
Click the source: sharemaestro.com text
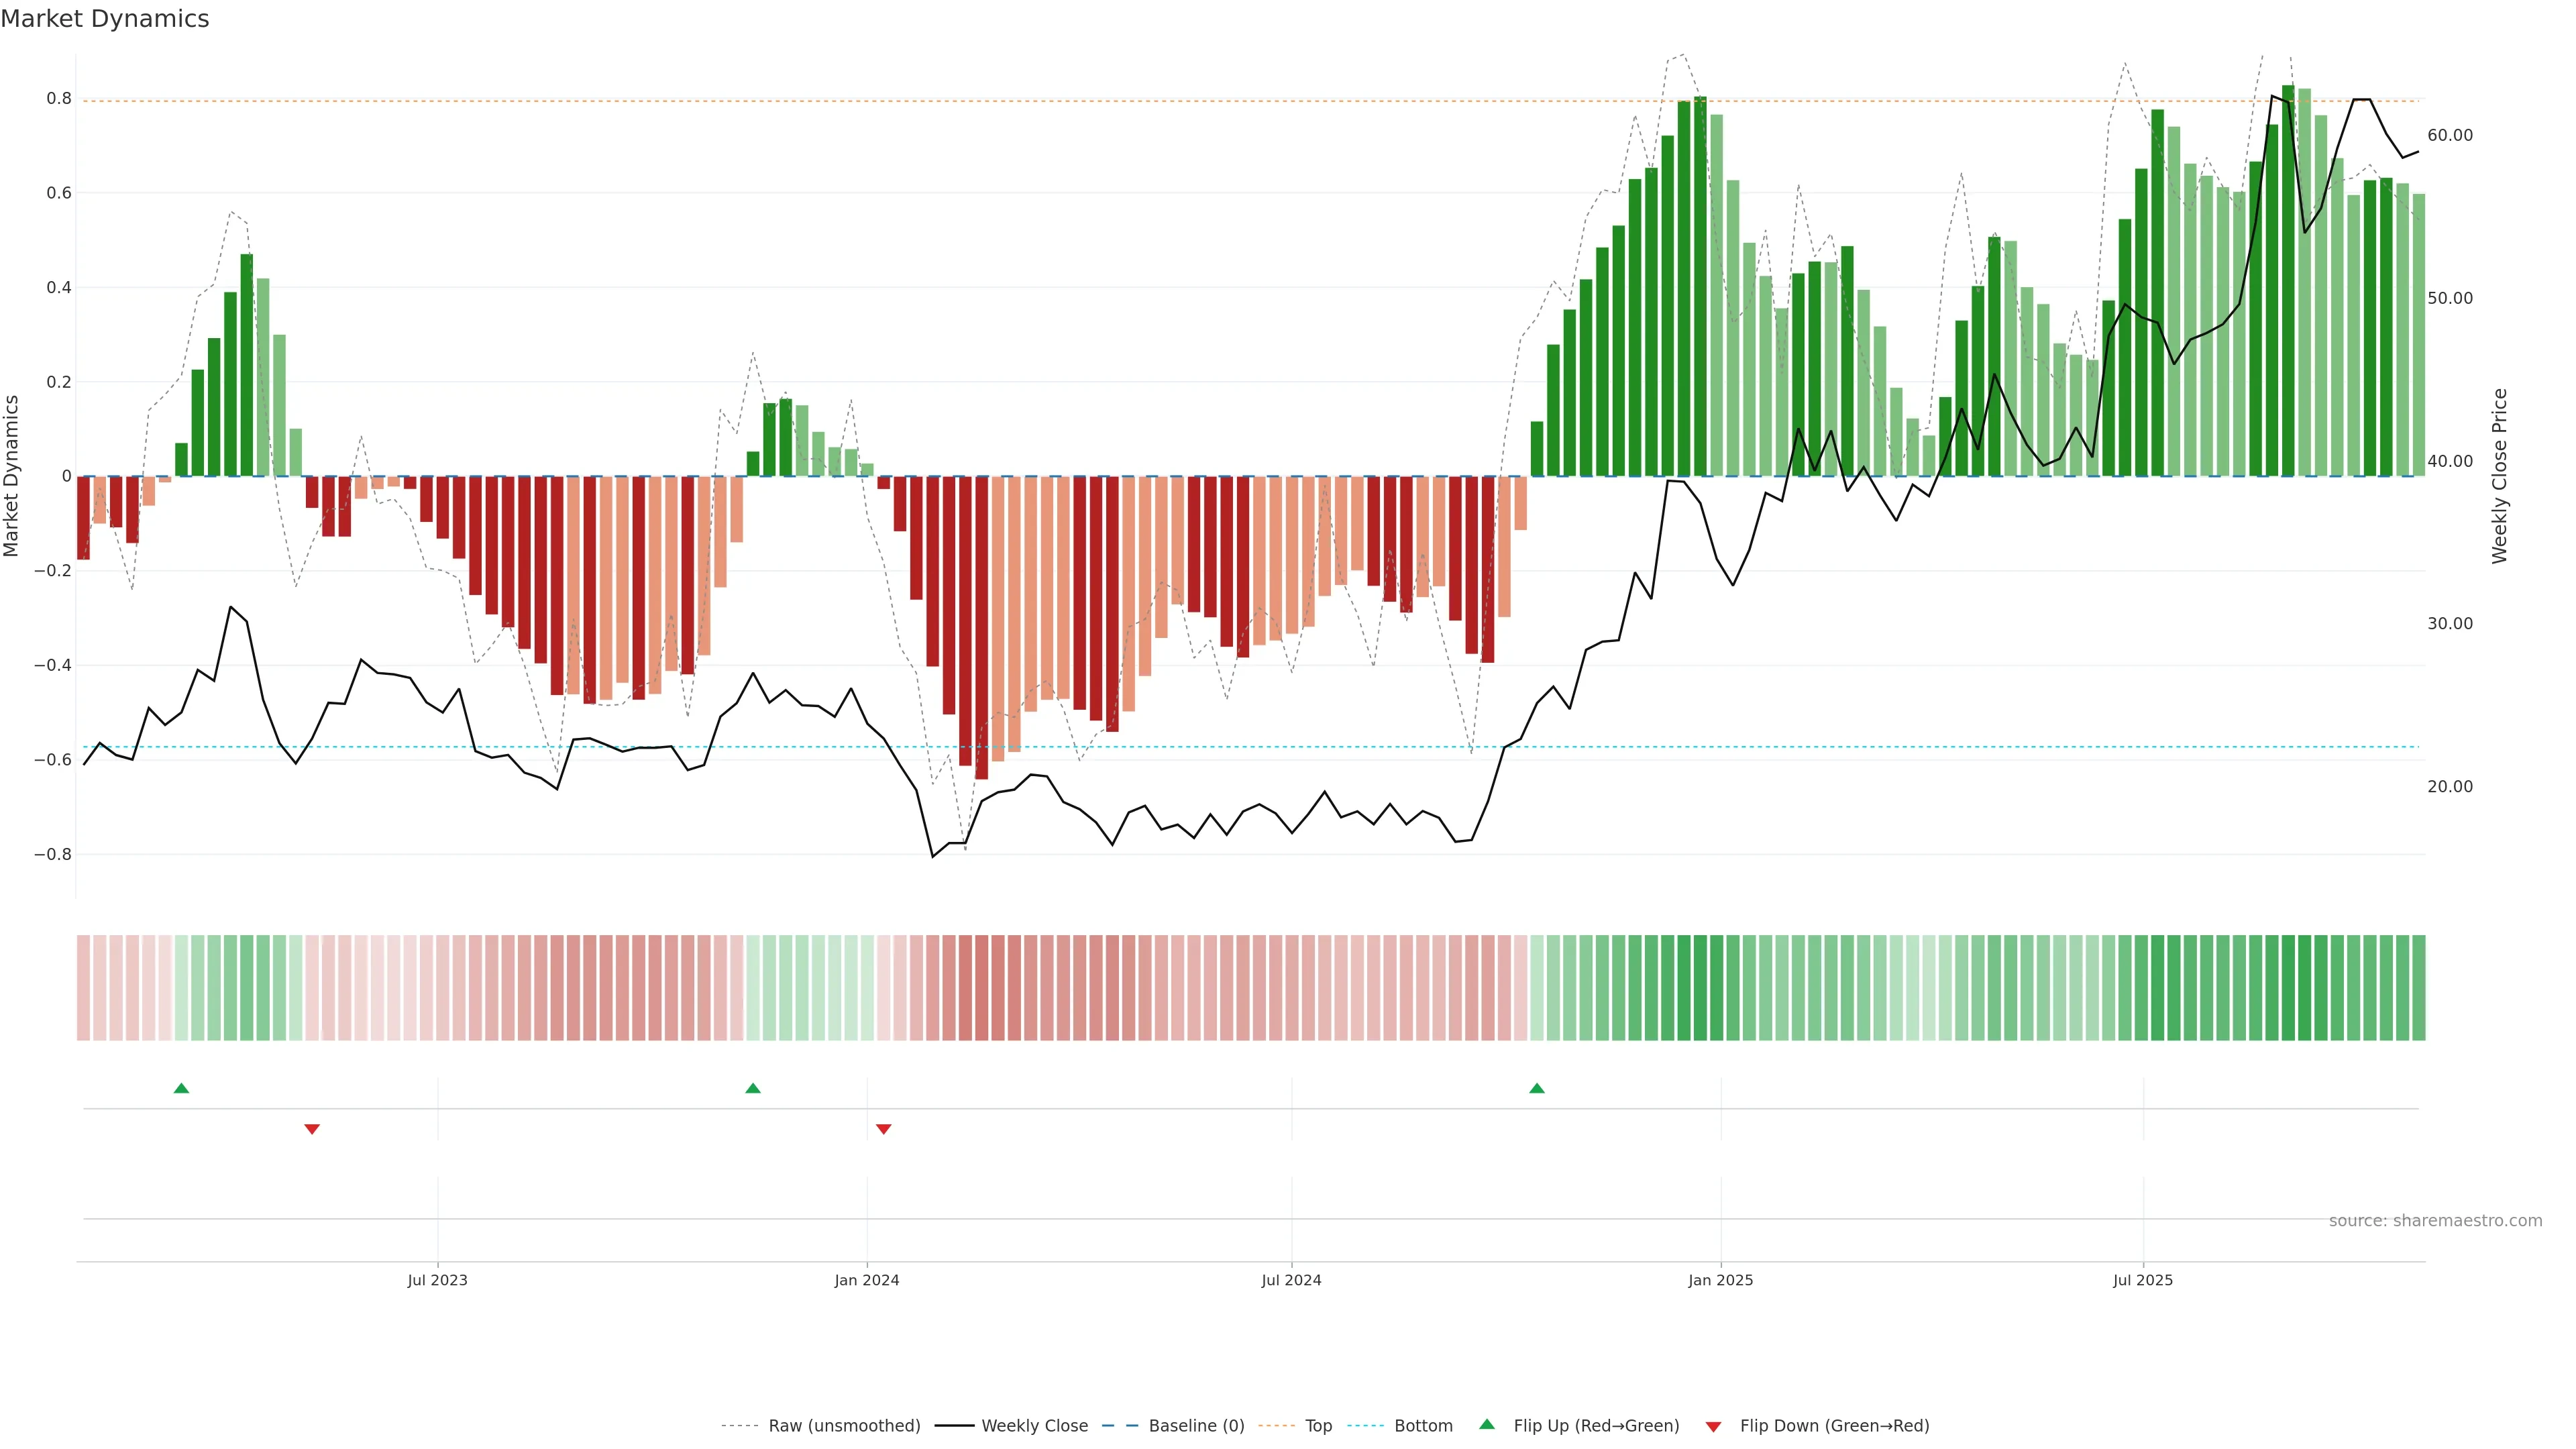point(2435,1221)
